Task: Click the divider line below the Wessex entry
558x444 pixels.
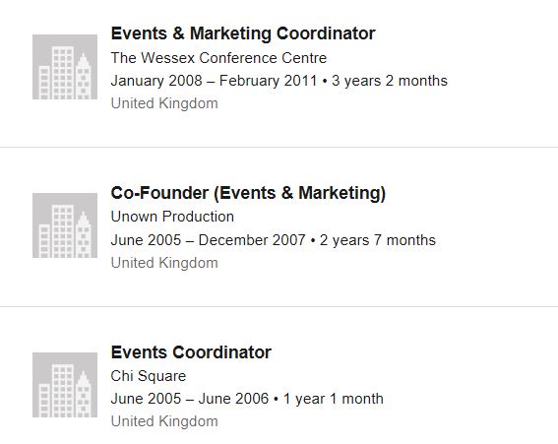Action: click(279, 147)
